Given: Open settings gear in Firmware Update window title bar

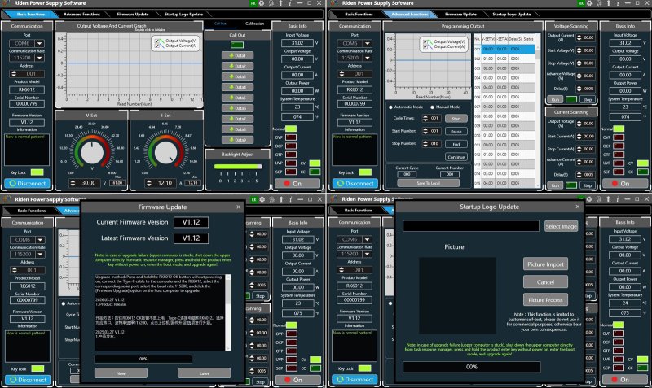Looking at the screenshot, I should tap(262, 199).
